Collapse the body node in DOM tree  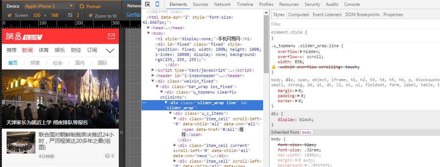click(149, 33)
